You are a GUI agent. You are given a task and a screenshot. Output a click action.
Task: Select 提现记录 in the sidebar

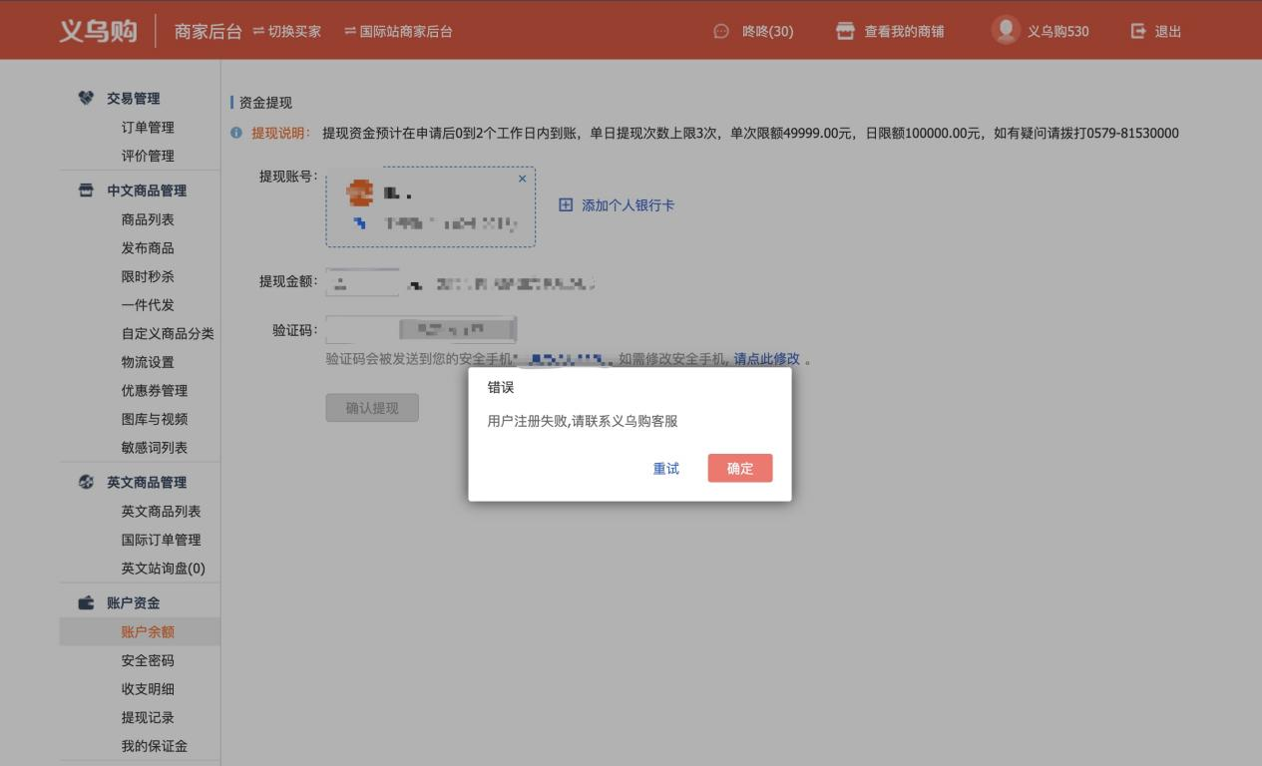tap(148, 717)
